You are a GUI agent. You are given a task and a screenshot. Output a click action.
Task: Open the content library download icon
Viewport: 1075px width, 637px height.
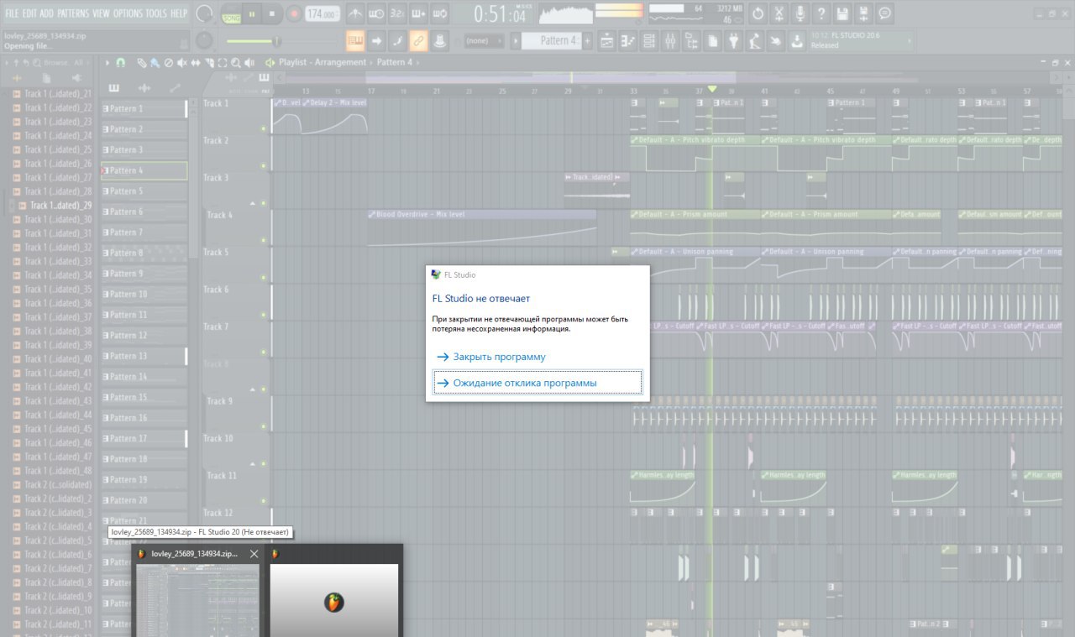(796, 40)
